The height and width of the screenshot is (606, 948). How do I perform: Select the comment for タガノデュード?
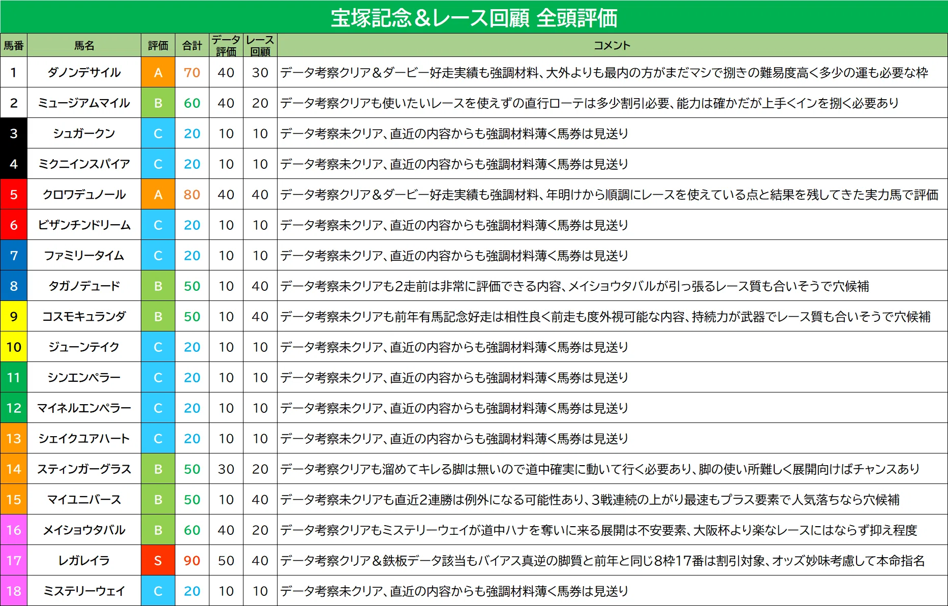point(574,286)
